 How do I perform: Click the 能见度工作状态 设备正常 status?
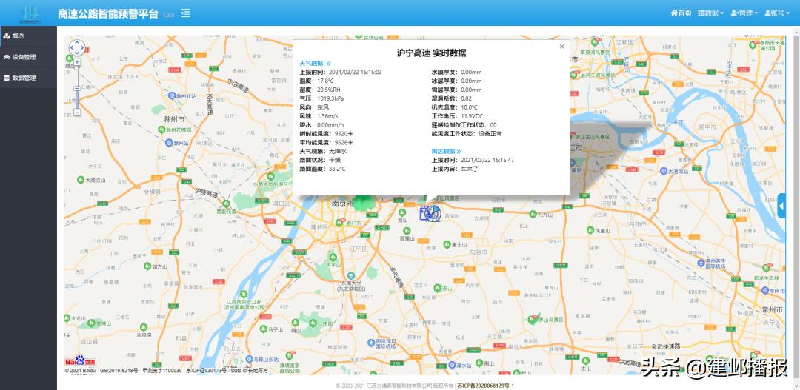pos(467,133)
